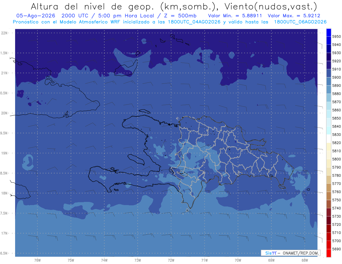Pick the pale cyan swatch between 5830 and 5840
Screen dimensions: 342x264
click(x=328, y=130)
